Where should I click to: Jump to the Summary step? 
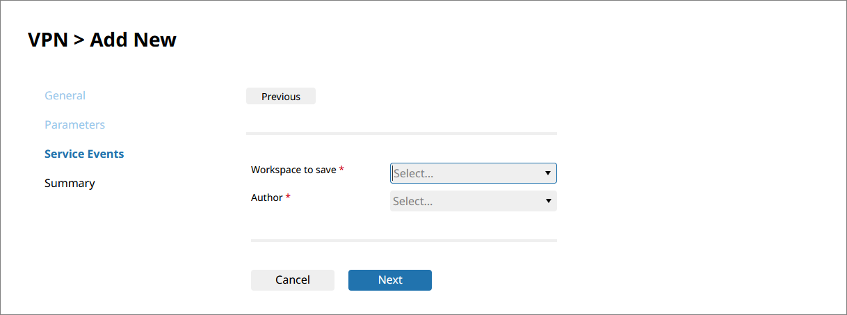[x=70, y=183]
